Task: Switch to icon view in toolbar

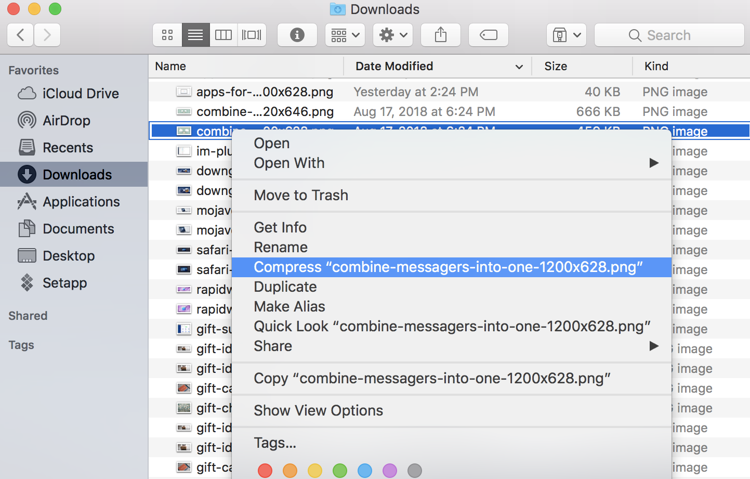Action: pyautogui.click(x=167, y=35)
